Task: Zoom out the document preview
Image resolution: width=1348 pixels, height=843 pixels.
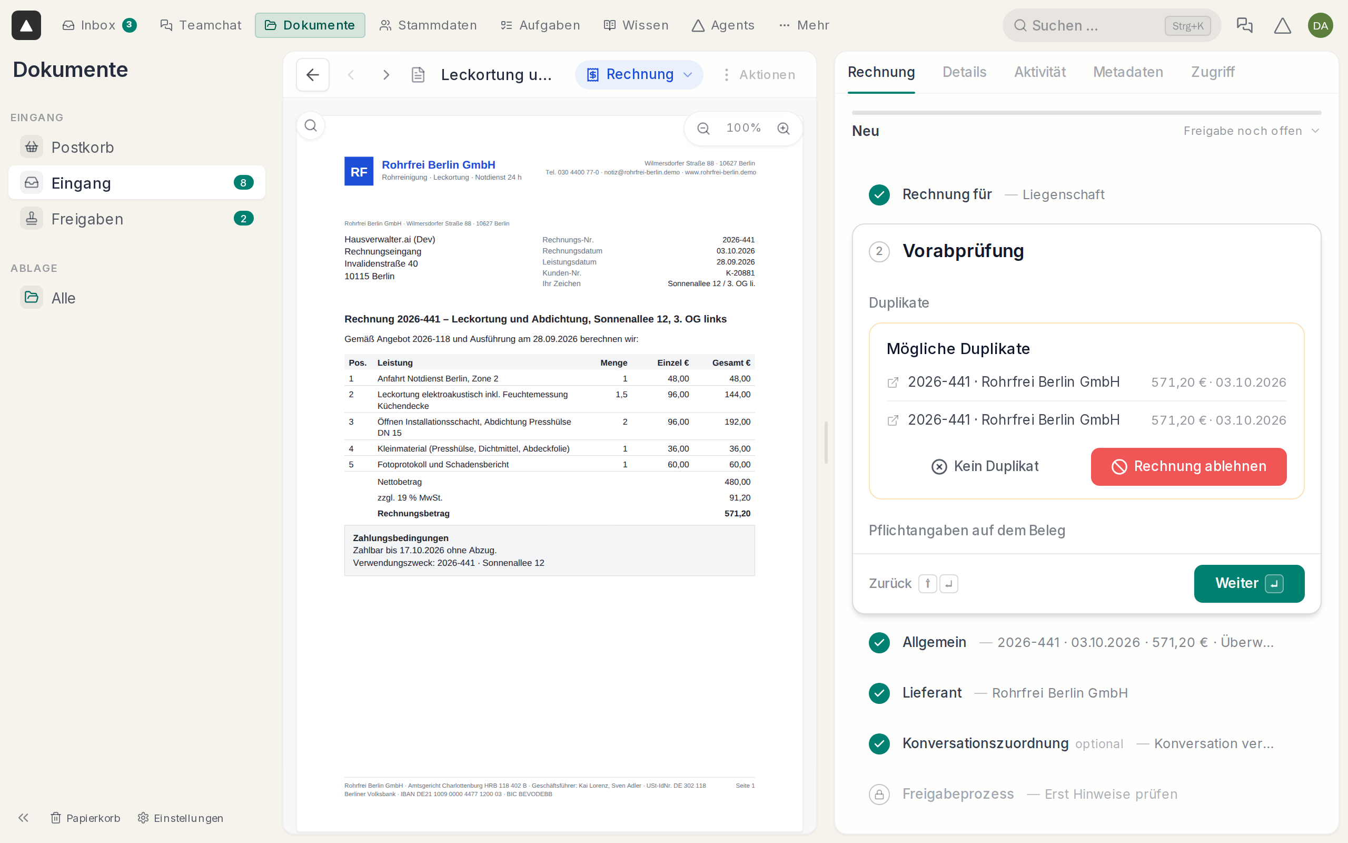Action: pyautogui.click(x=703, y=128)
